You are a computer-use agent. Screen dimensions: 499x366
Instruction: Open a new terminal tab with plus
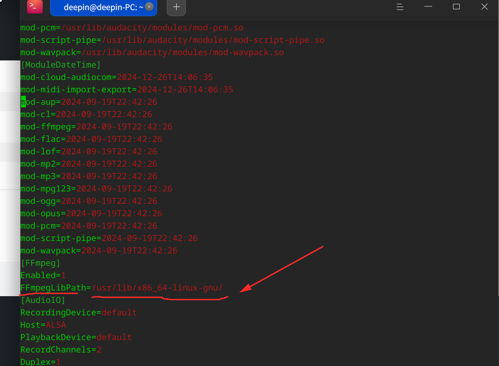pos(176,7)
